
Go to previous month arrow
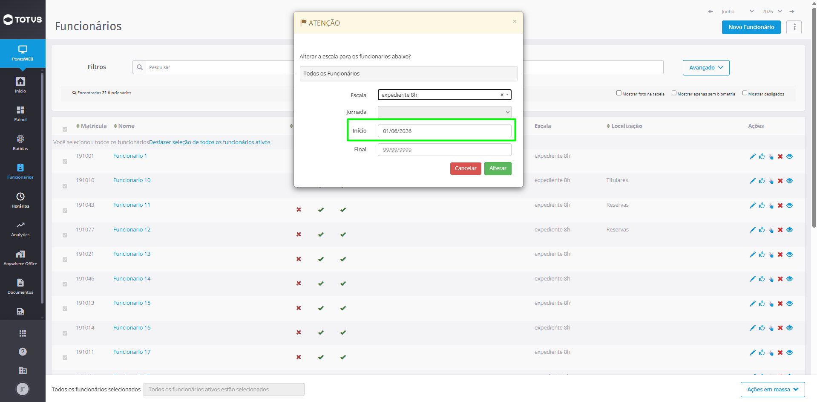(x=711, y=12)
